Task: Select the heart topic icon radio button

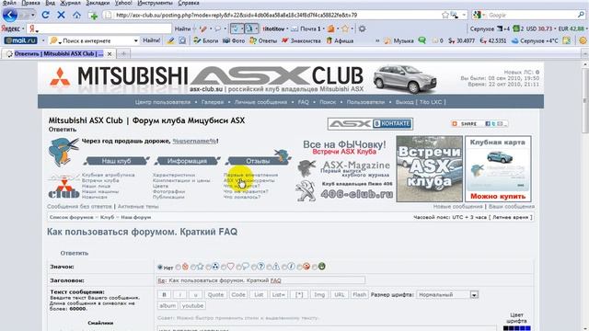Action: click(223, 268)
